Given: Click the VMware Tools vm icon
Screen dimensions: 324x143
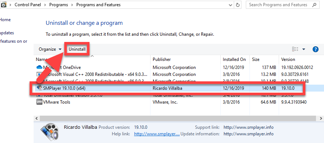Looking at the screenshot, I should pos(39,102).
